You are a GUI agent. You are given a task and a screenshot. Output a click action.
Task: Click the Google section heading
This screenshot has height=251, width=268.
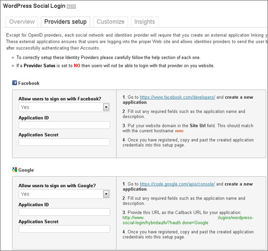click(26, 170)
